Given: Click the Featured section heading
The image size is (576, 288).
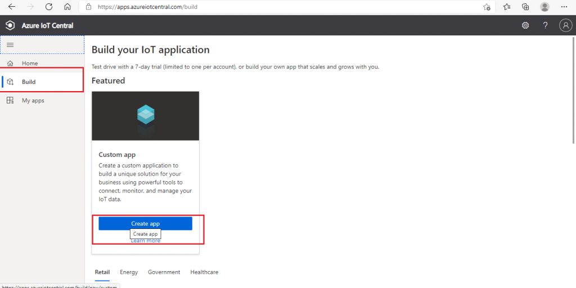Looking at the screenshot, I should tap(109, 80).
